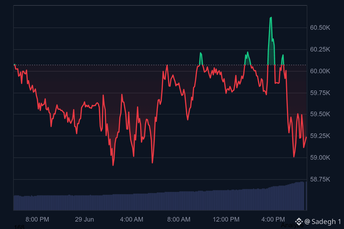Click the 4:00 AM time axis label
The height and width of the screenshot is (229, 344).
point(132,220)
